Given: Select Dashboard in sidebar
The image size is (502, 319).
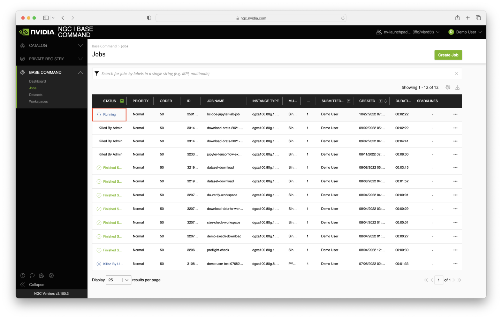Looking at the screenshot, I should (x=37, y=82).
